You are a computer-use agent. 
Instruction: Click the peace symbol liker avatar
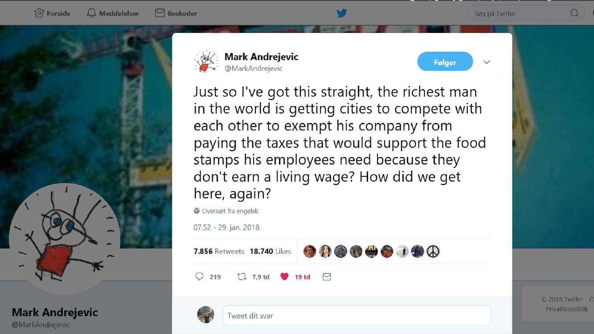point(433,251)
